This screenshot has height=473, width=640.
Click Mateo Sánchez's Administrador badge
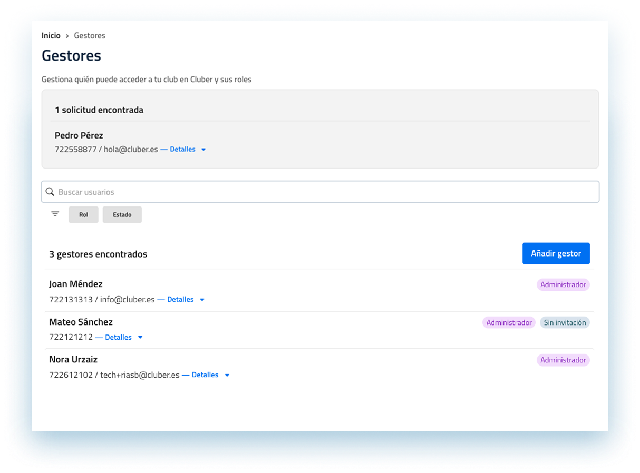point(509,323)
